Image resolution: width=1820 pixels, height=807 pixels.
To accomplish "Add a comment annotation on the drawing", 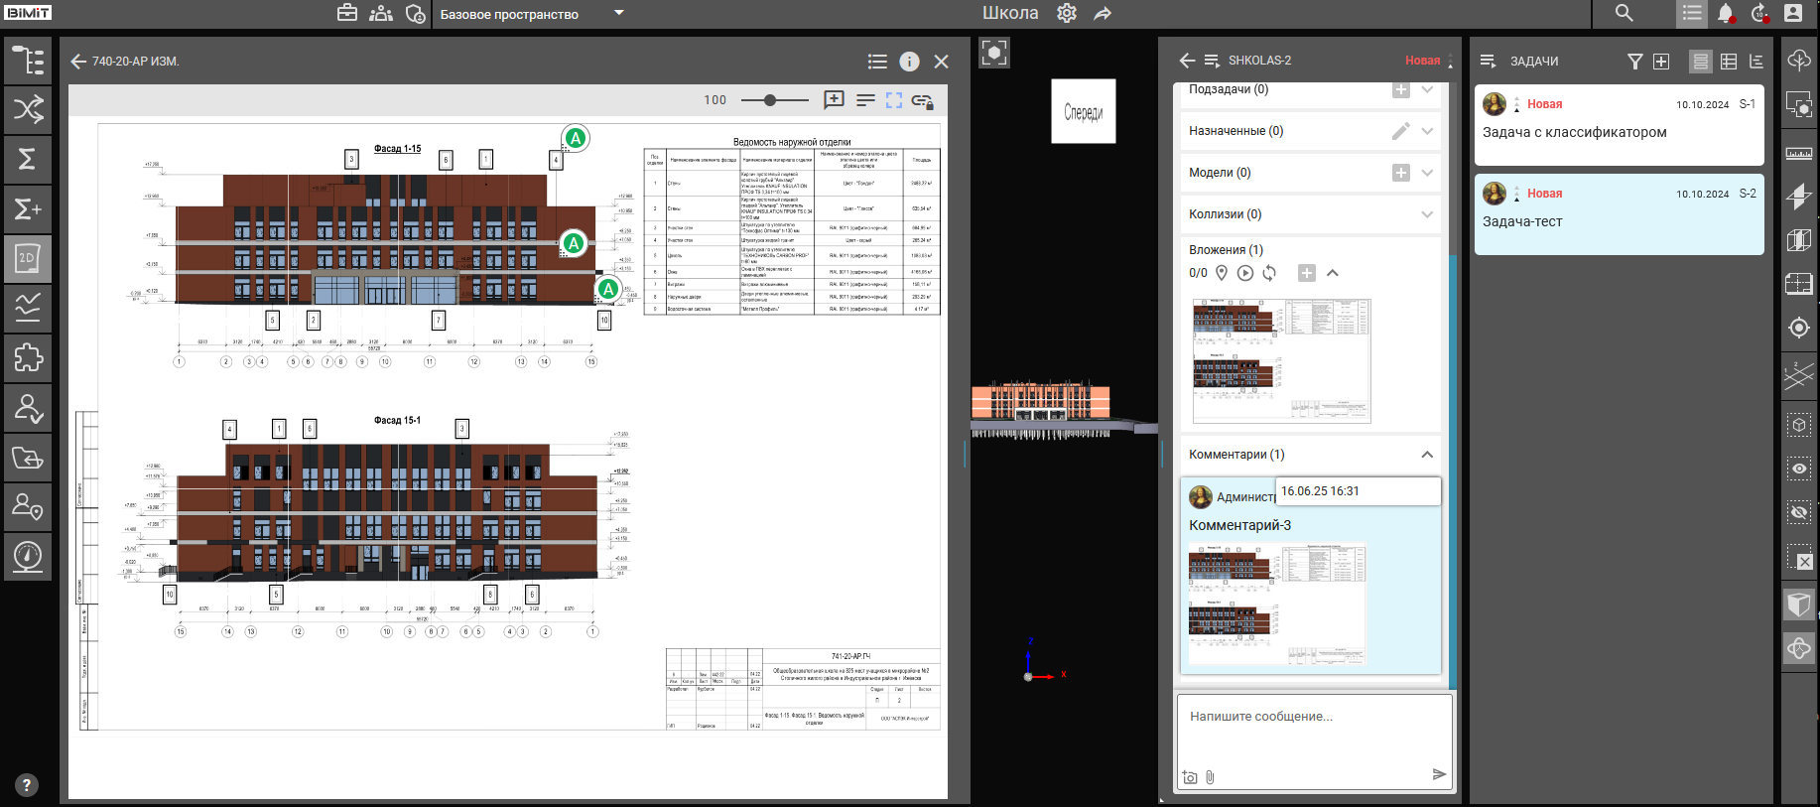I will [834, 100].
